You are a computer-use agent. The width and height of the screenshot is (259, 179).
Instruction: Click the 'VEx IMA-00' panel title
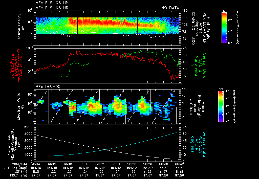(x=48, y=86)
